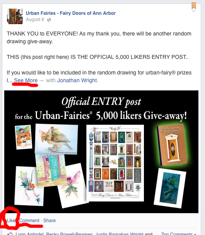The image size is (205, 235).
Task: Click the August 6 post timestamp
Action: tap(35, 19)
